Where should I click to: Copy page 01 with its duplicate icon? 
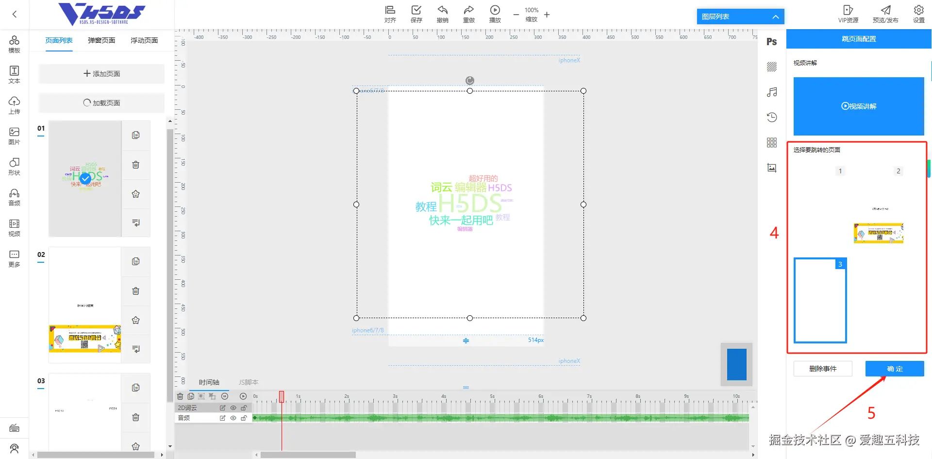(x=136, y=135)
